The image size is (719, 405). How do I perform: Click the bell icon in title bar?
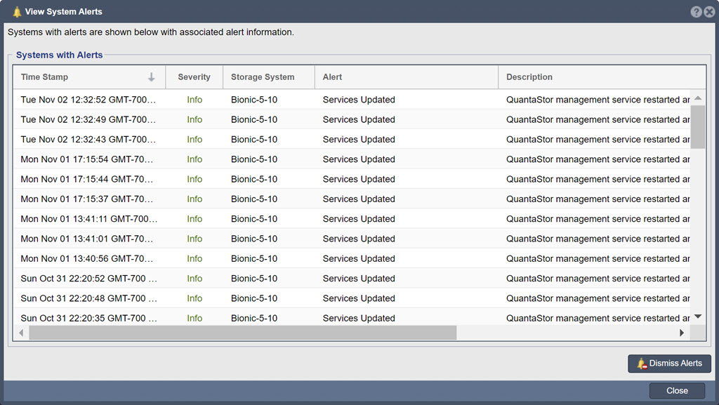click(17, 12)
